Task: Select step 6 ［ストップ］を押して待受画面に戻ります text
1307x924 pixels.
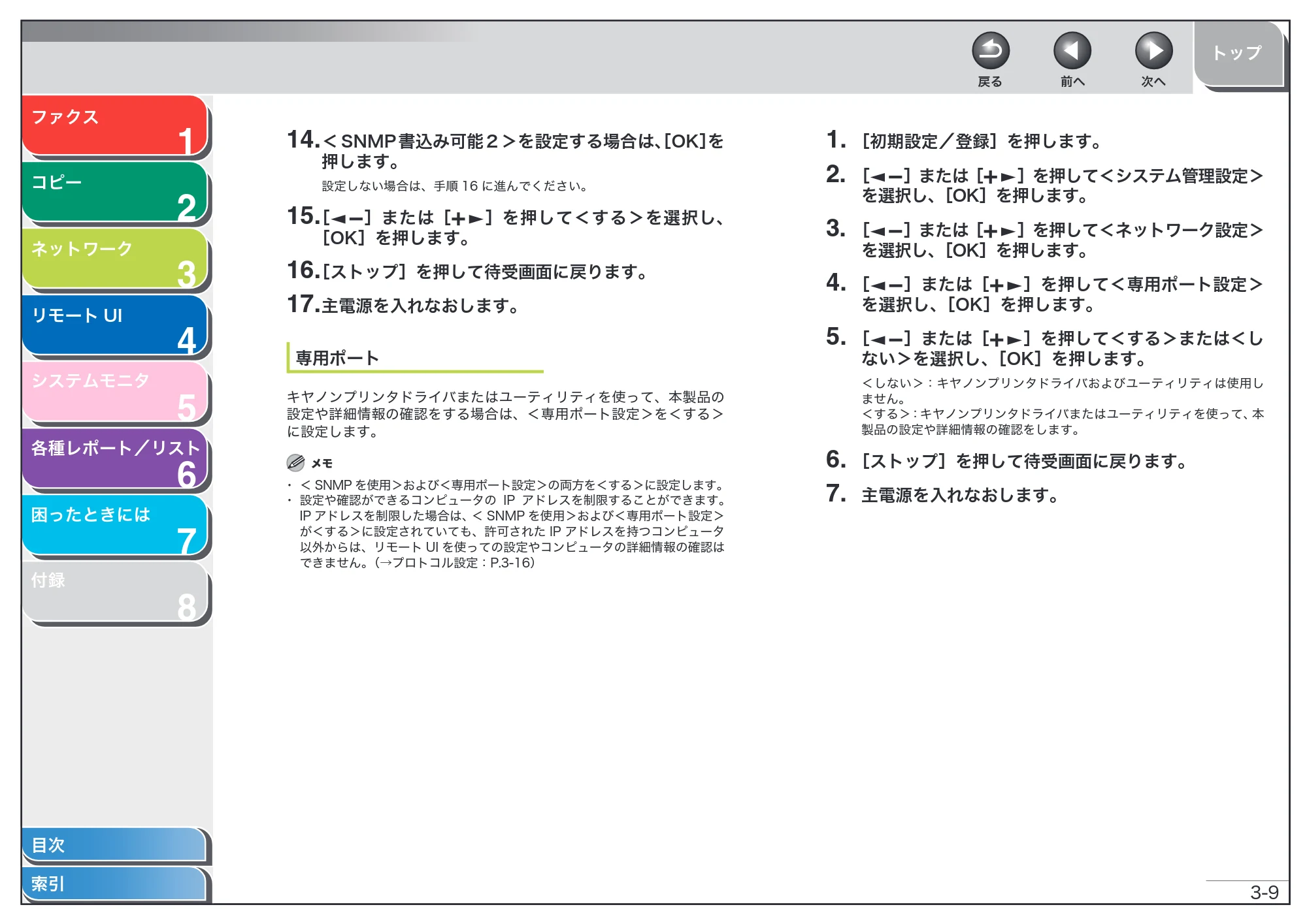Action: (x=1025, y=461)
